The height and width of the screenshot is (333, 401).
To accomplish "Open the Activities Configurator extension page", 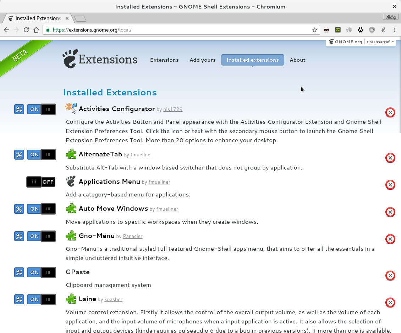I will tap(117, 109).
